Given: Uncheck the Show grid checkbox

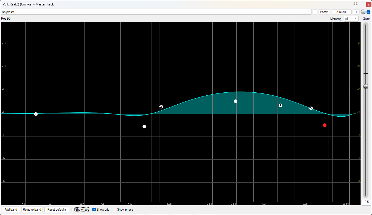Looking at the screenshot, I should (94, 210).
